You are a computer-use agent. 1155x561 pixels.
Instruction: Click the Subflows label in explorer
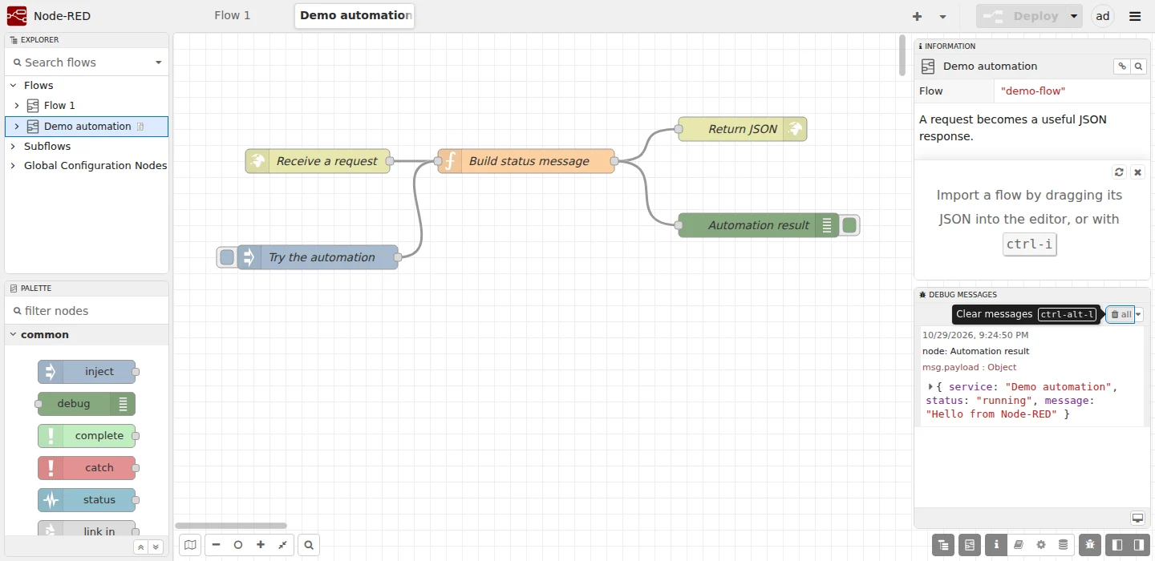tap(47, 146)
